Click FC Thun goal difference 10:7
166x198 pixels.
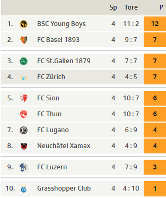click(131, 114)
